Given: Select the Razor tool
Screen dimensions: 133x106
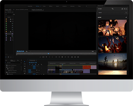Looking at the screenshot, I should (25, 69).
